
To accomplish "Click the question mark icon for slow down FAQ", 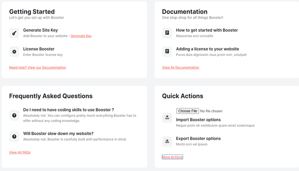I will 14,137.
